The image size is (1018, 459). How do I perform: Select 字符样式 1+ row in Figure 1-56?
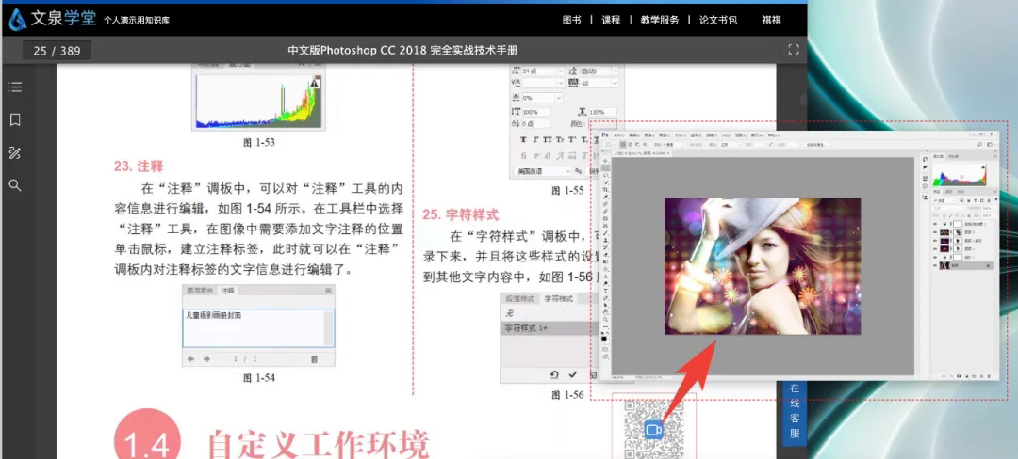[x=548, y=328]
